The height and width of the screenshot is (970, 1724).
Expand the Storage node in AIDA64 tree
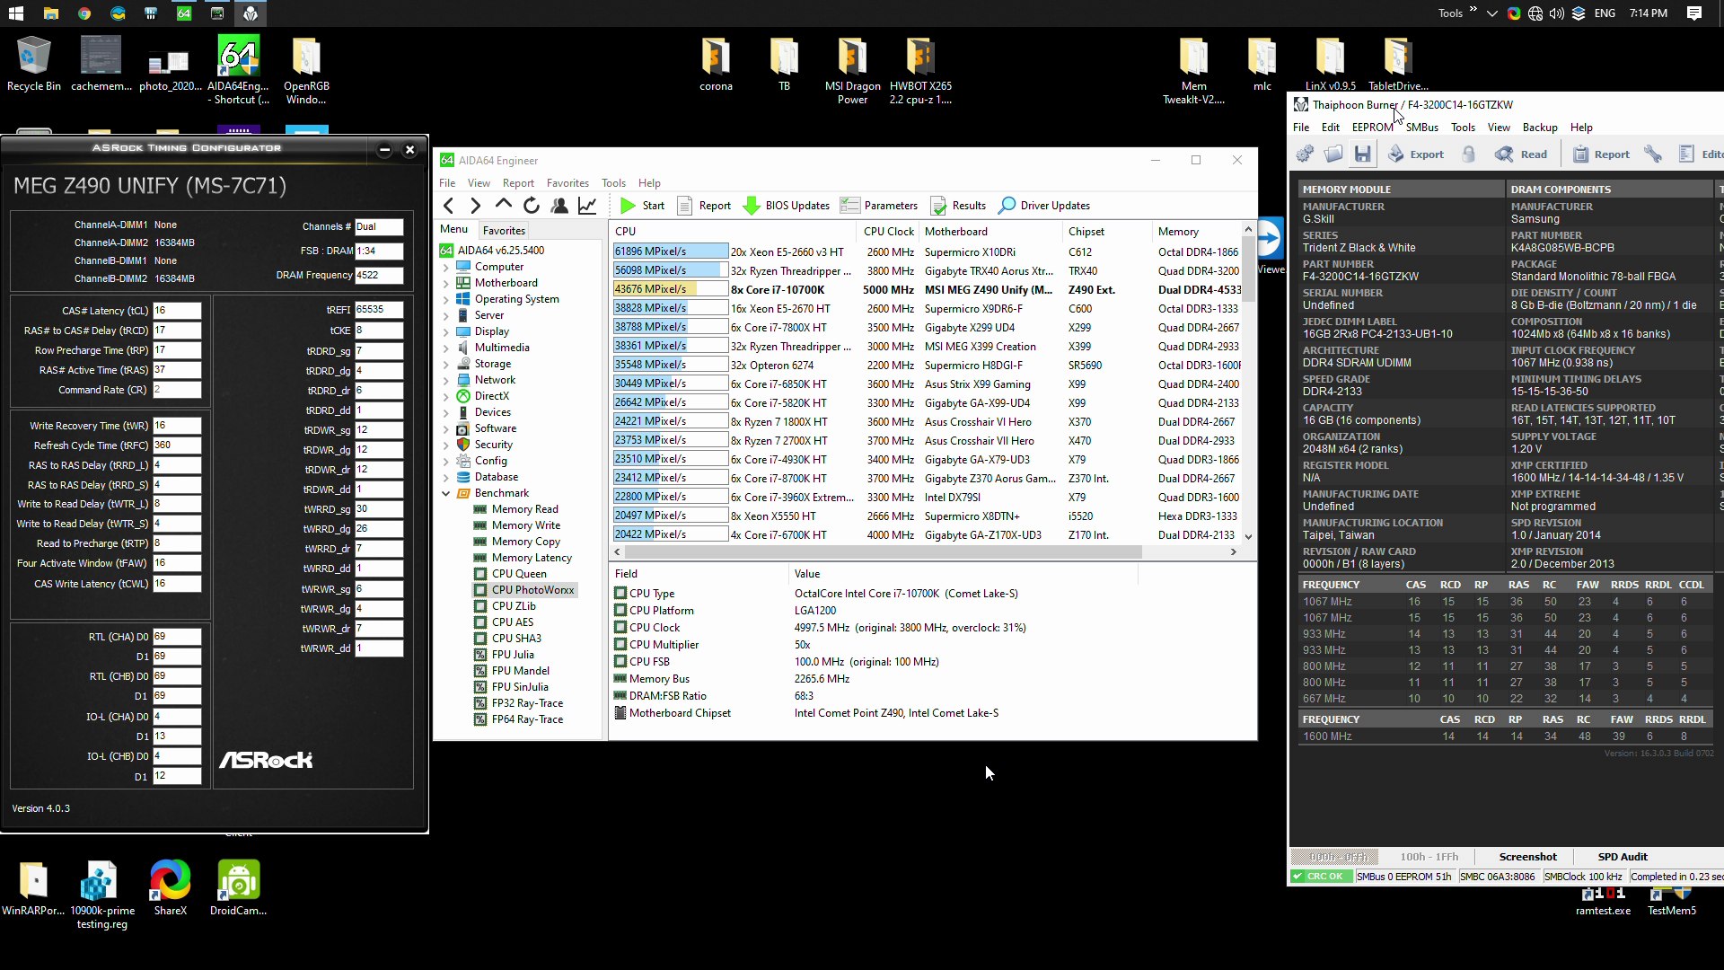tap(445, 365)
